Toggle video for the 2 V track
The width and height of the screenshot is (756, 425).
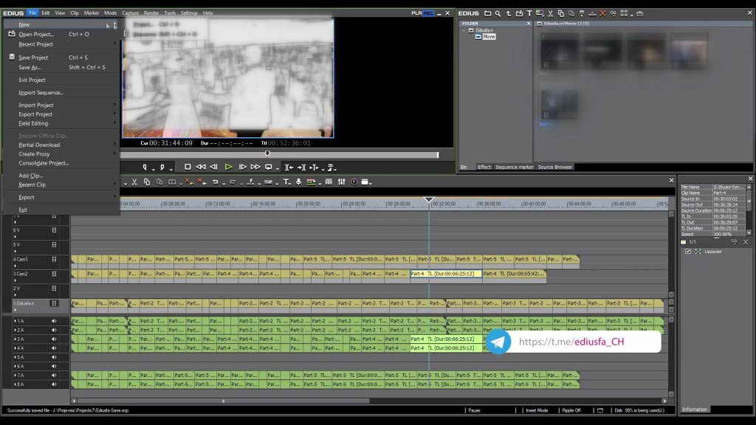pos(54,288)
